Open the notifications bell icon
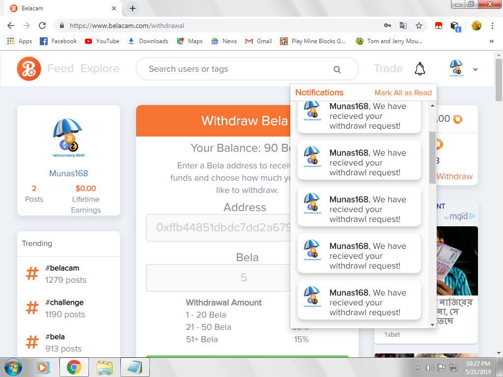 [419, 69]
